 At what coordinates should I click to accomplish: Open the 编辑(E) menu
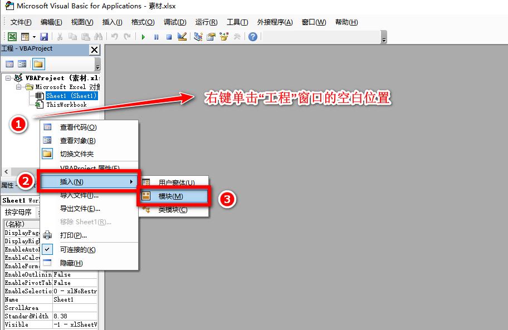click(51, 22)
